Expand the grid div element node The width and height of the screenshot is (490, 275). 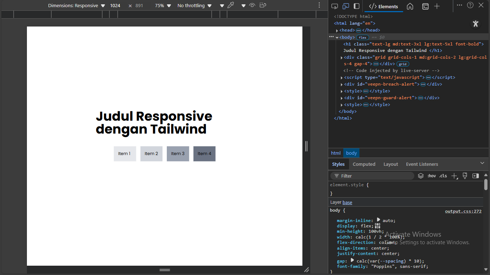(341, 58)
